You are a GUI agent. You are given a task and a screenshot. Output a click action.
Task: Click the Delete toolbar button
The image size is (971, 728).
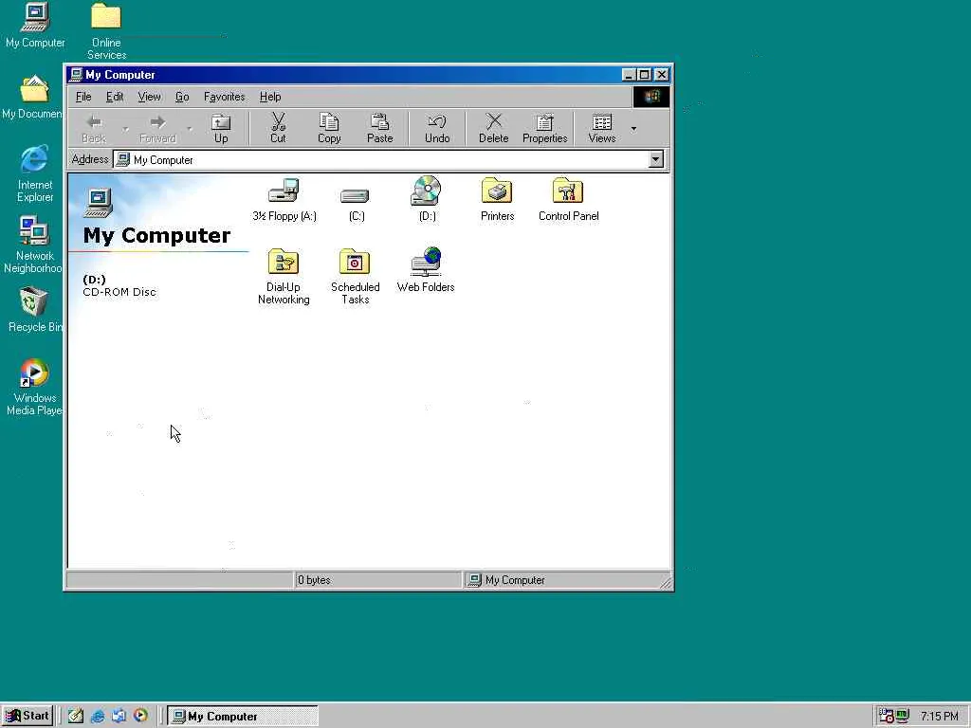tap(493, 129)
